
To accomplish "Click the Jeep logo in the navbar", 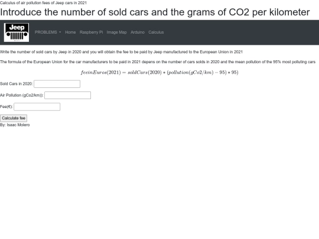I will [17, 32].
